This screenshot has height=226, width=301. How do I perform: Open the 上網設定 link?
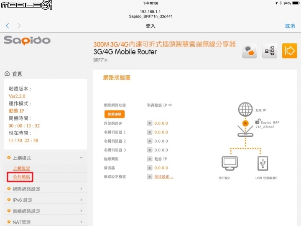coord(21,168)
